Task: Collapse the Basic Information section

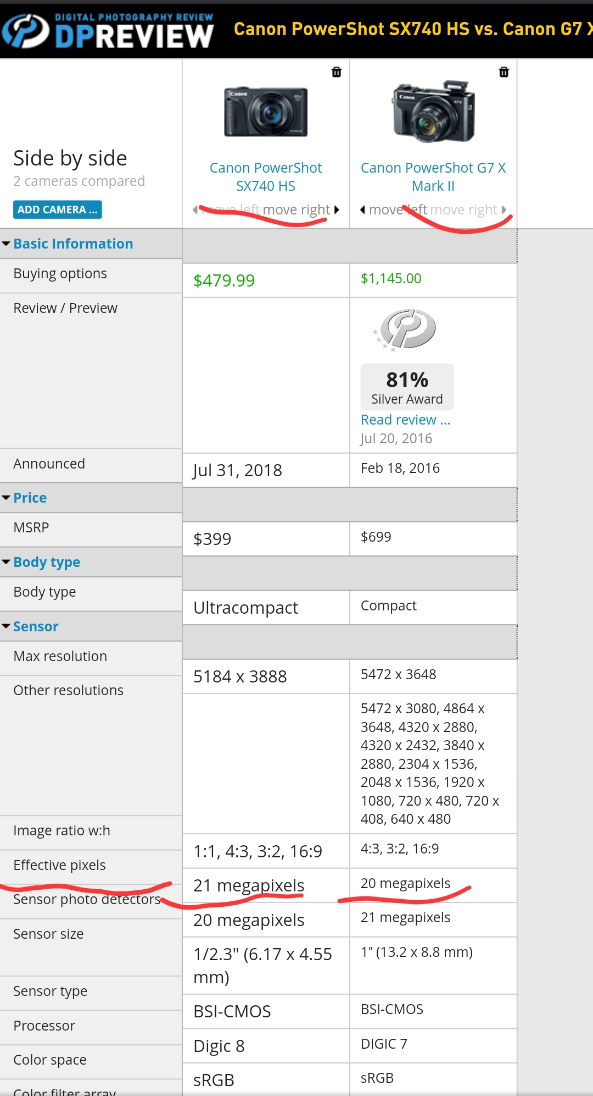Action: [6, 244]
